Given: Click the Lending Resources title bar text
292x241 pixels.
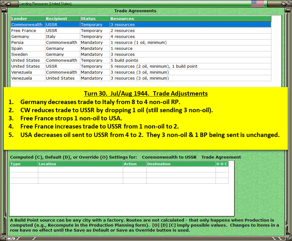Looking at the screenshot, I should [46, 4].
